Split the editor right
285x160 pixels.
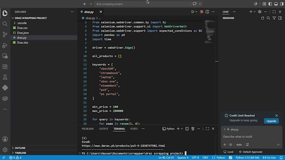207,12
